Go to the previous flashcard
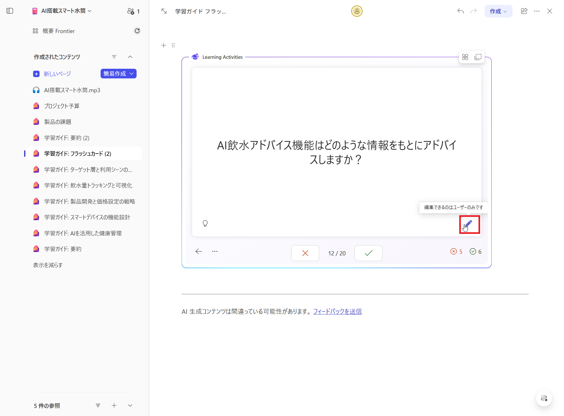 click(199, 252)
